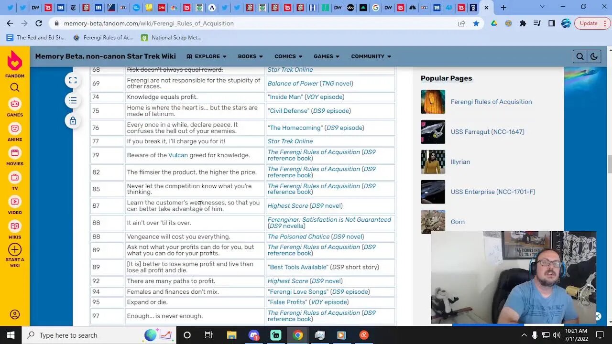This screenshot has width=612, height=344.
Task: Open the Windows Start menu
Action: click(x=11, y=335)
